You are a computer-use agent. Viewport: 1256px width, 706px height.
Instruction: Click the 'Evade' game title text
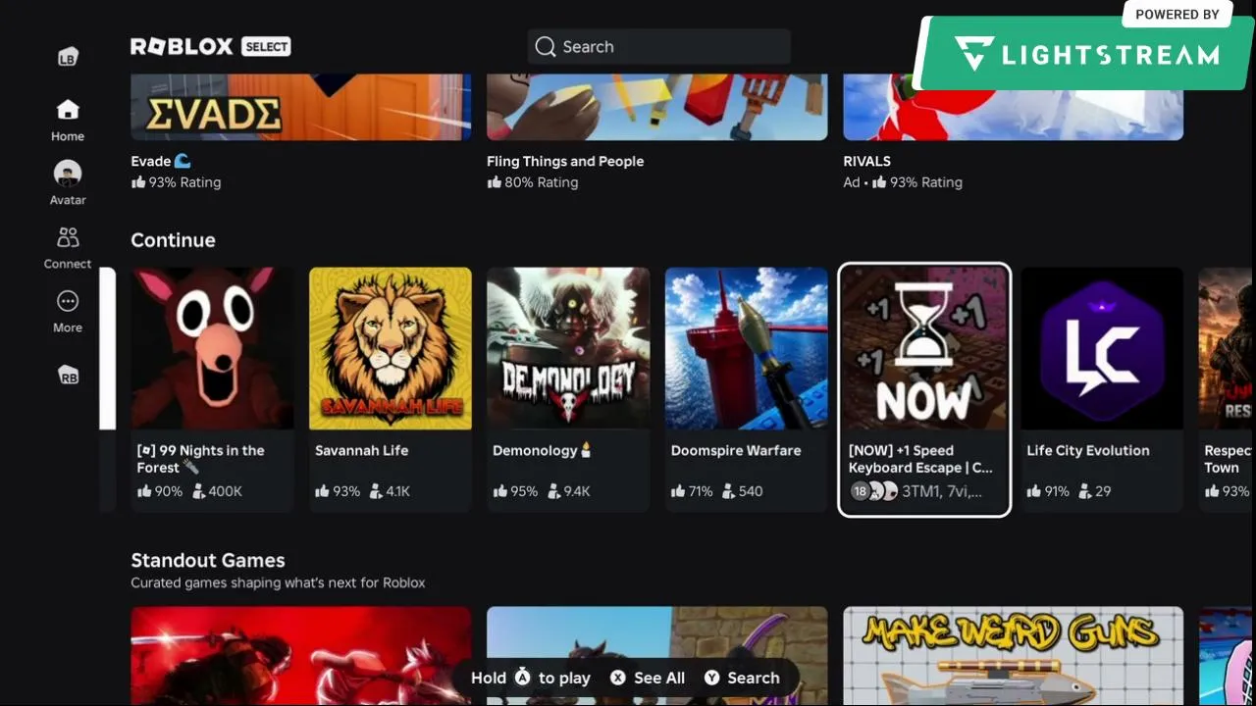pyautogui.click(x=151, y=161)
